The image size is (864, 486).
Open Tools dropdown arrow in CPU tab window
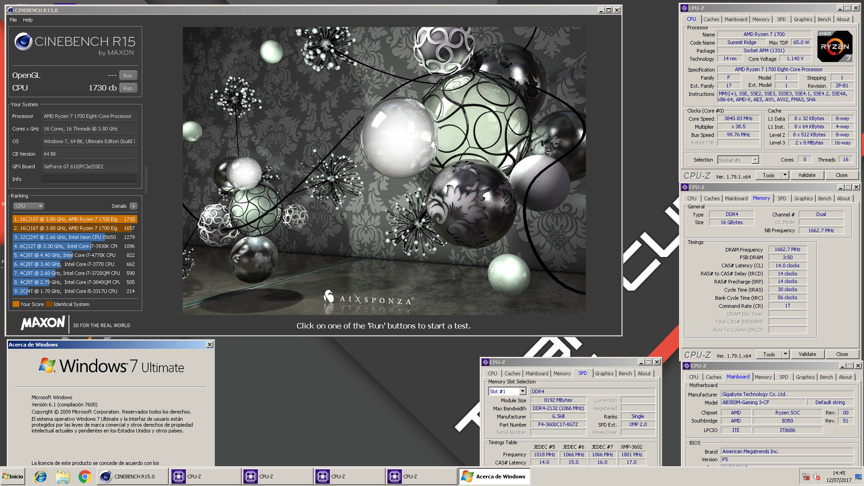pyautogui.click(x=785, y=175)
